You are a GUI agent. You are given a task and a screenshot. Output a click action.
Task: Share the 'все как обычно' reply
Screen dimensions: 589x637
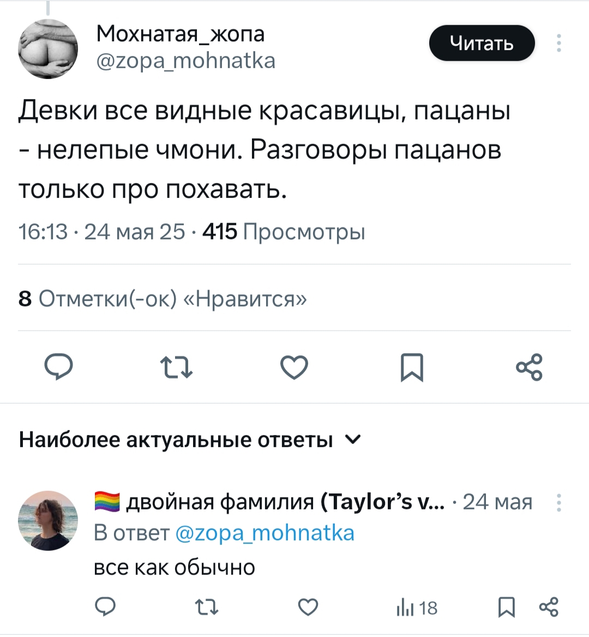coord(548,607)
